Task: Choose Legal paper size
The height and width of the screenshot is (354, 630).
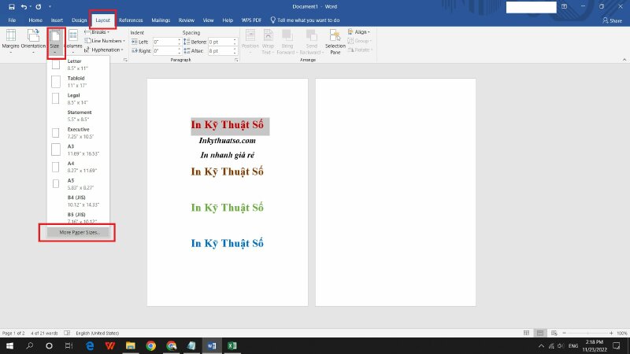Action: click(78, 98)
